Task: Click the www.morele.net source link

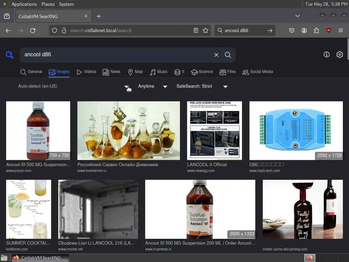Action: (x=71, y=249)
